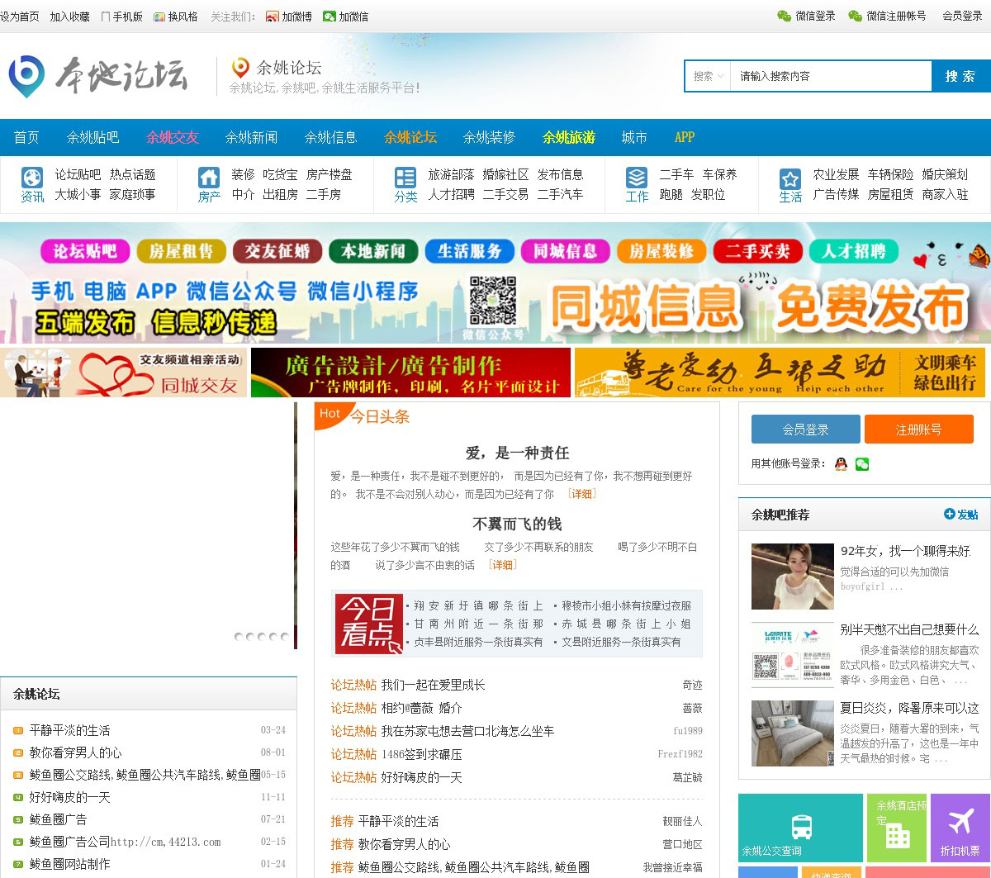Open 教你看穿男人的心 in 余姚论坛 list
Screen dimensions: 991x878
tap(75, 752)
